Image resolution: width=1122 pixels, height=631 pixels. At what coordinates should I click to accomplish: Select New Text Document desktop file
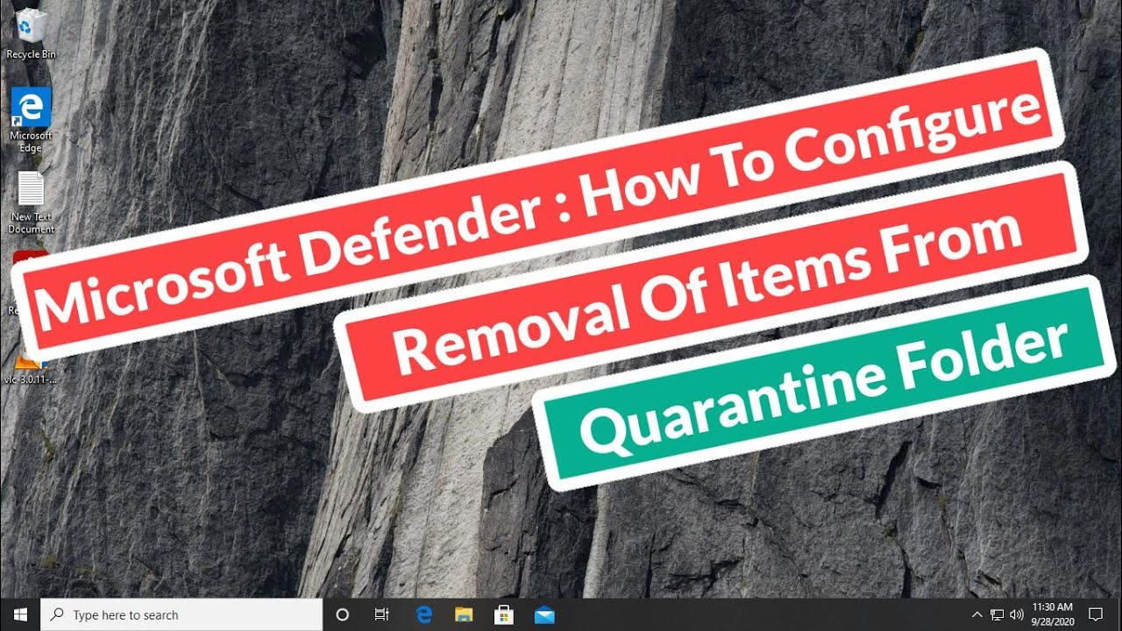[31, 202]
